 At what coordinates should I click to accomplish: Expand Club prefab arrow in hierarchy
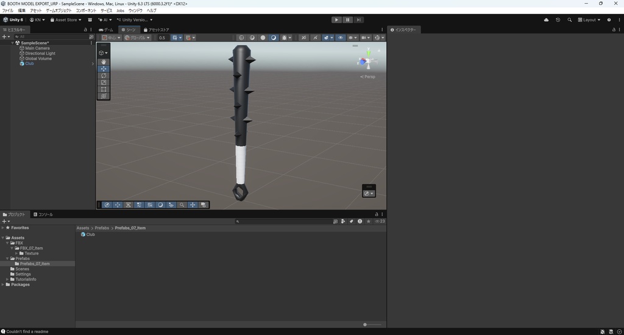coord(93,64)
